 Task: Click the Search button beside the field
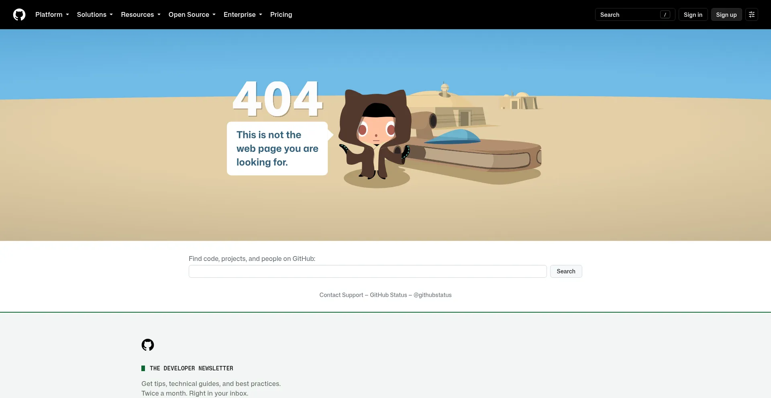point(566,271)
